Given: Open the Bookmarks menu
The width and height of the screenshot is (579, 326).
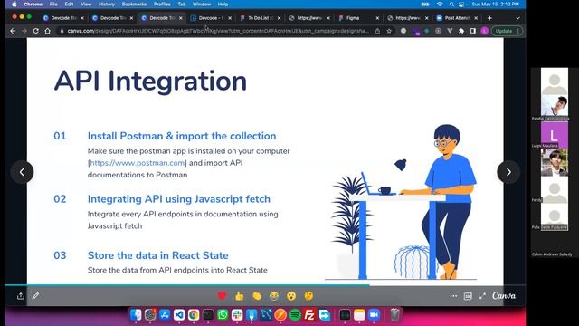Looking at the screenshot, I should tap(134, 4).
